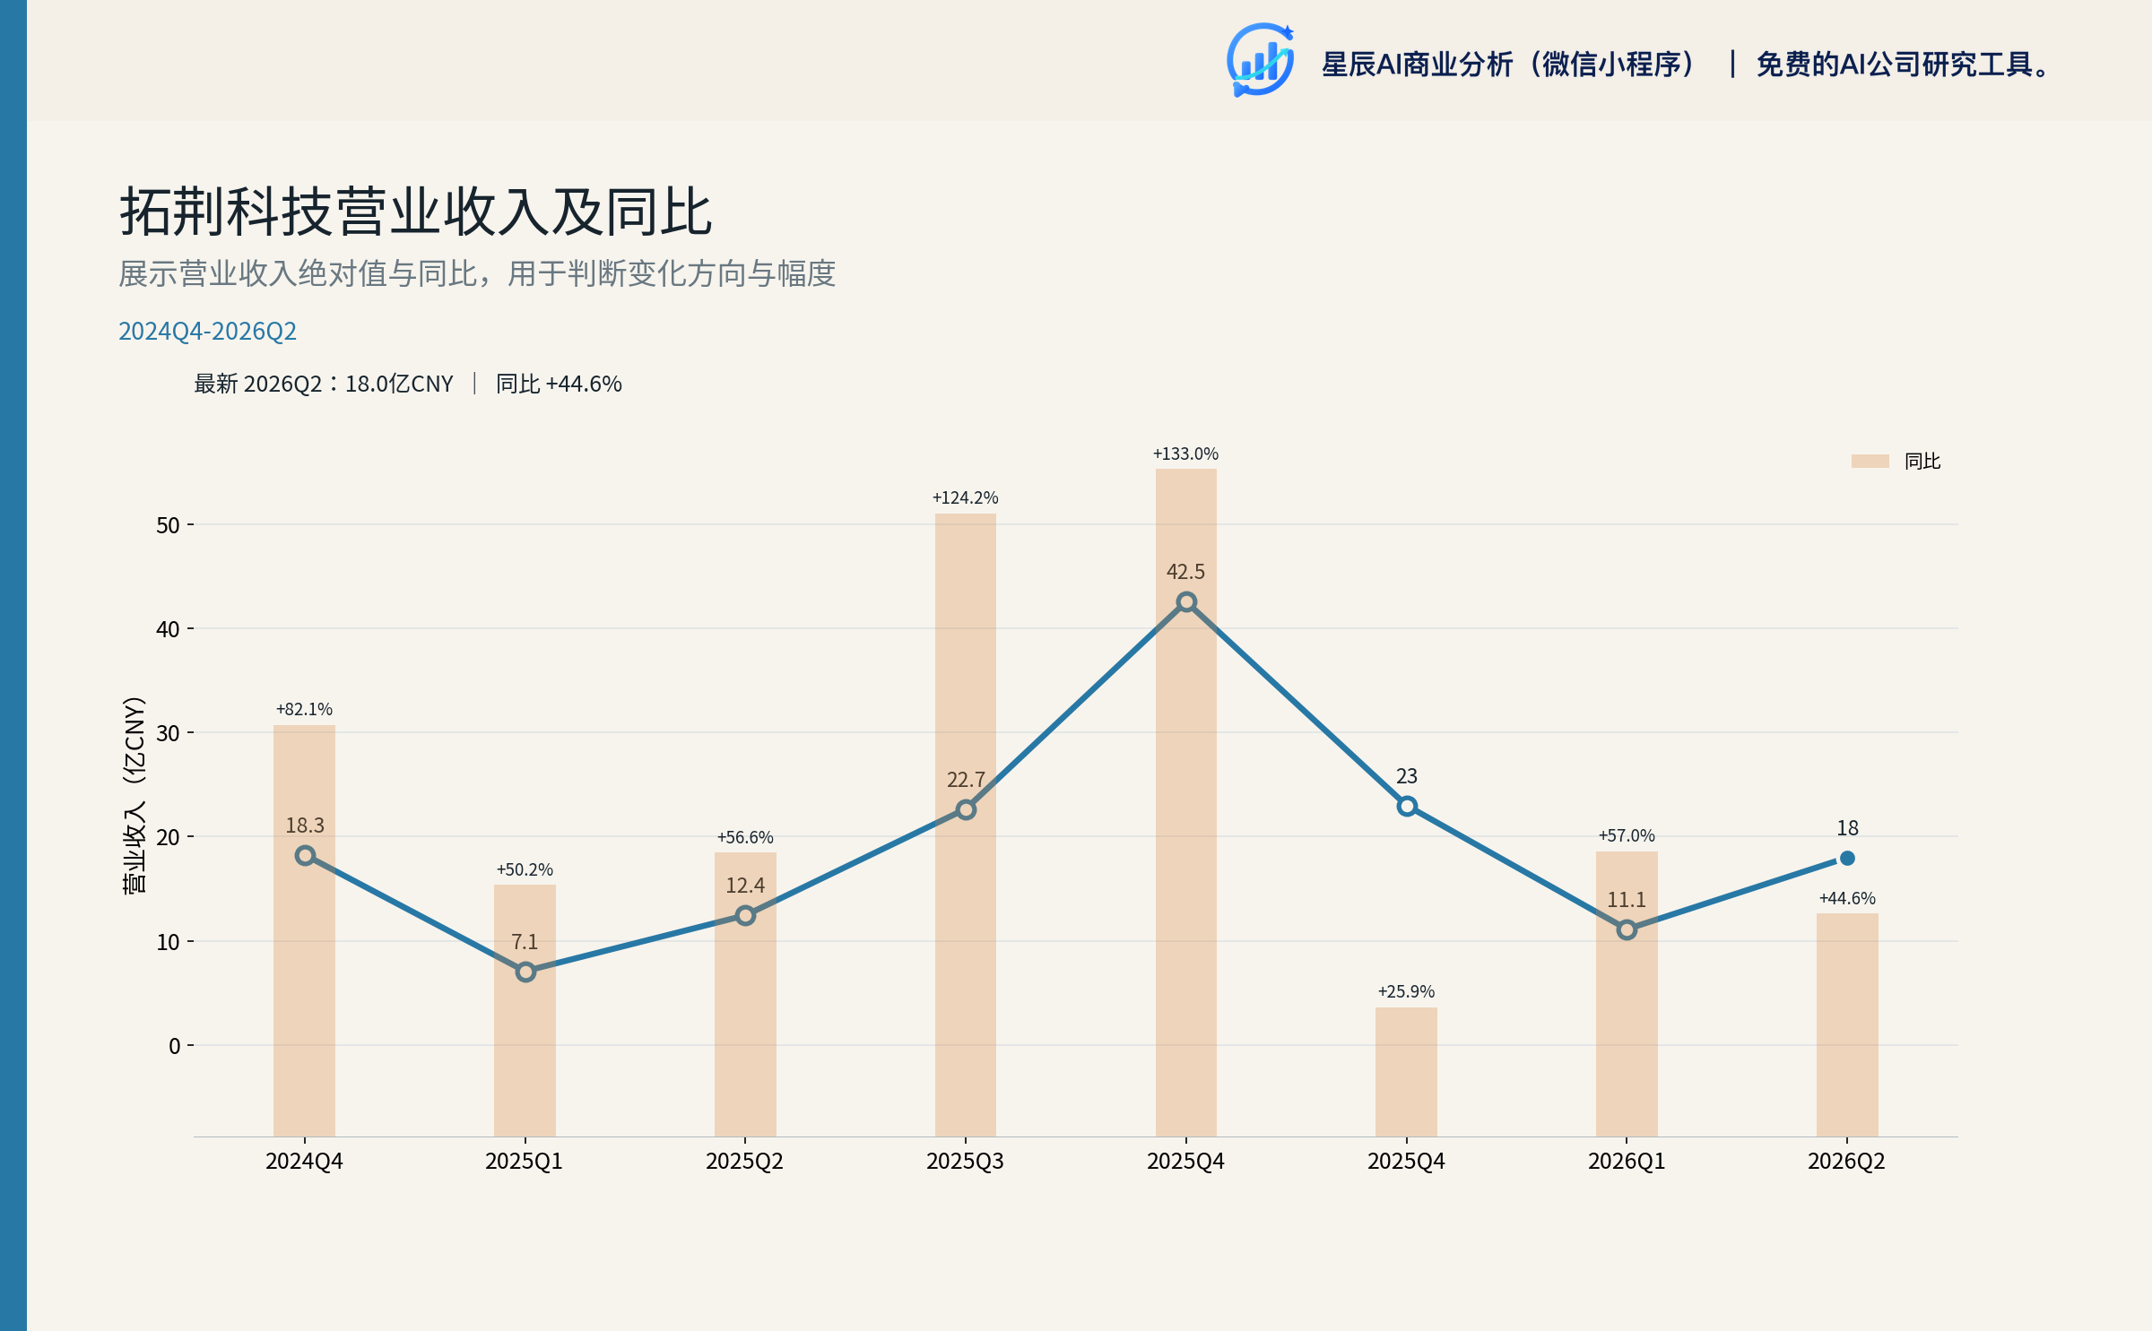The image size is (2152, 1331).
Task: Click the x-axis label 2026Q2
Action: [x=1846, y=1161]
